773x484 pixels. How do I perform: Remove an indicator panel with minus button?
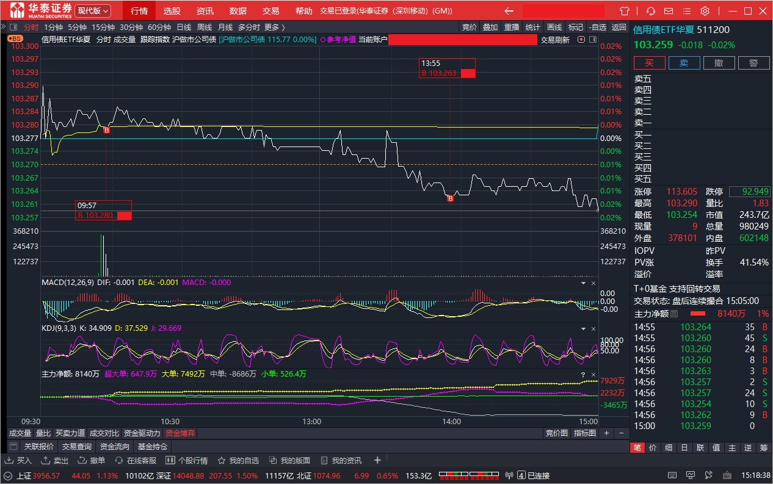point(621,433)
